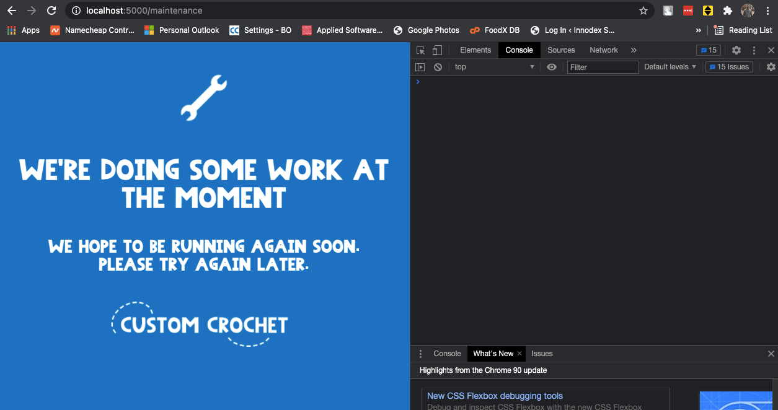Screen dimensions: 778x410
Task: Open the Log In ‹ Innodex S... bookmark
Action: 573,30
